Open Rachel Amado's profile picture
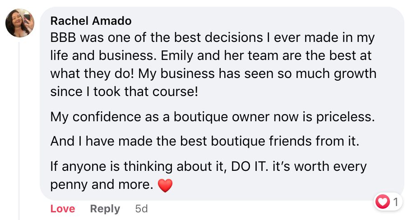 (x=20, y=23)
